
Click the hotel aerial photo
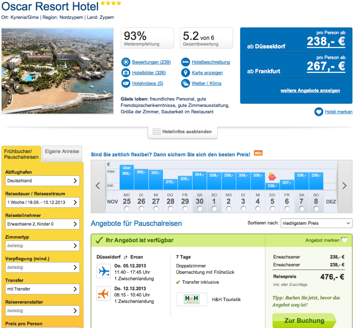click(57, 71)
